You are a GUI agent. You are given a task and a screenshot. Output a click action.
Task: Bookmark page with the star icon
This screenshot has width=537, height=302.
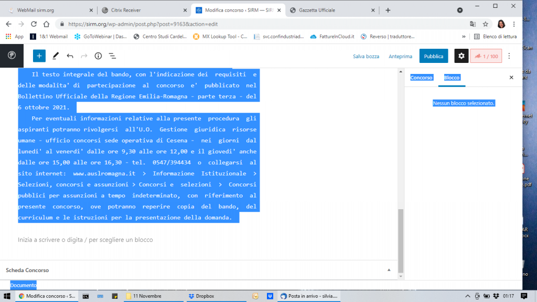click(x=486, y=24)
